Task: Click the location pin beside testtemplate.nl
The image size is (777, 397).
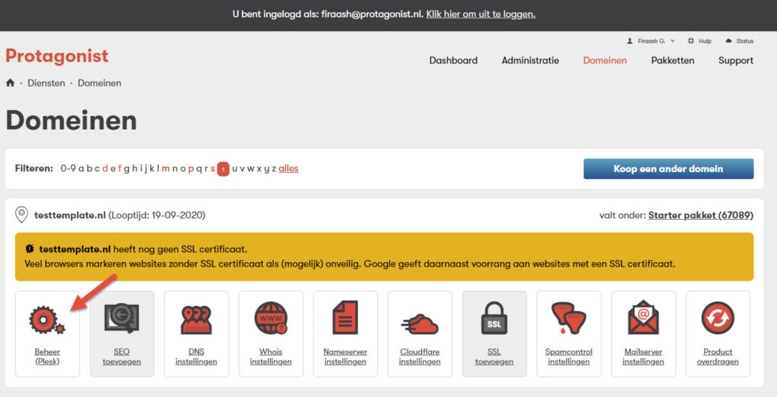Action: [x=21, y=215]
